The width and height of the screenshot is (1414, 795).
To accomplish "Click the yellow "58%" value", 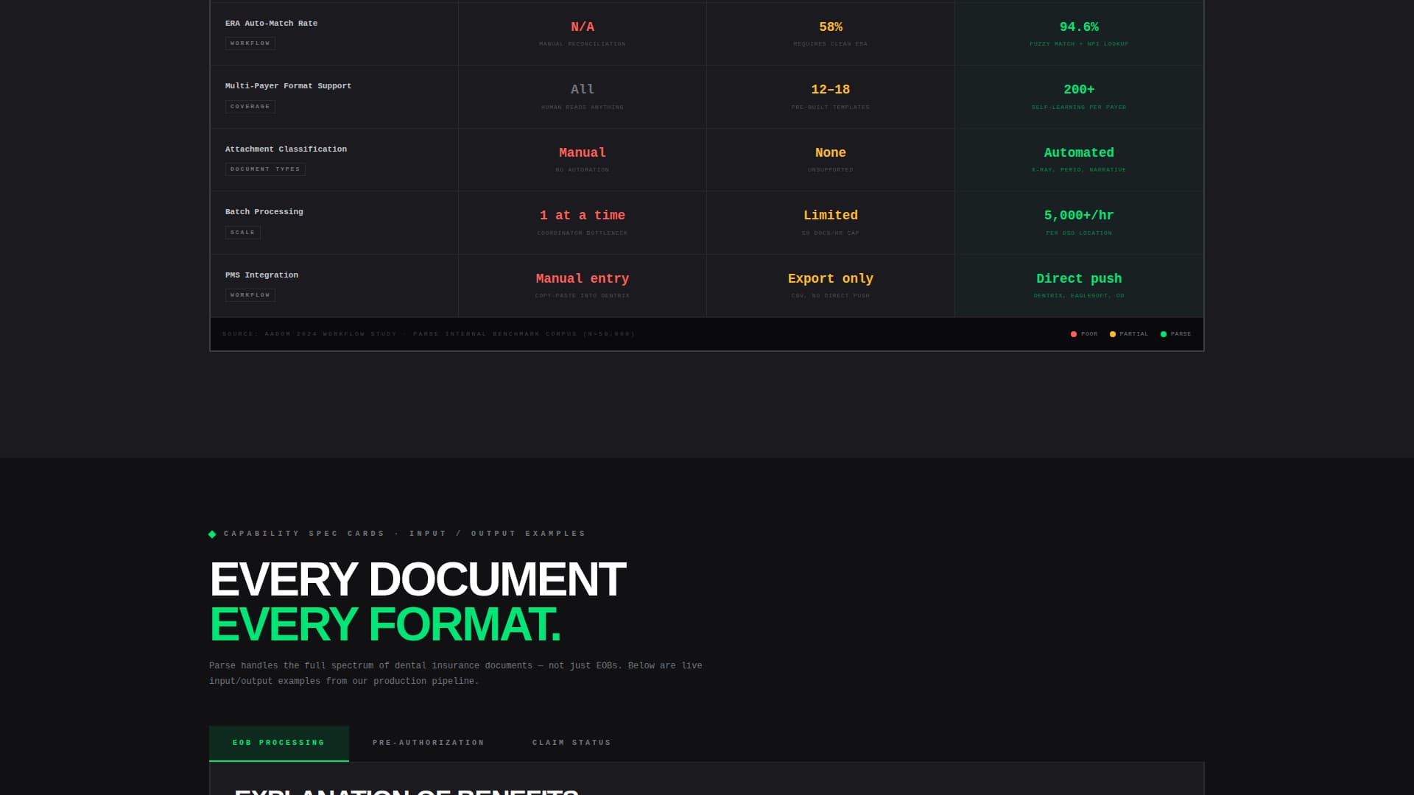I will tap(831, 27).
